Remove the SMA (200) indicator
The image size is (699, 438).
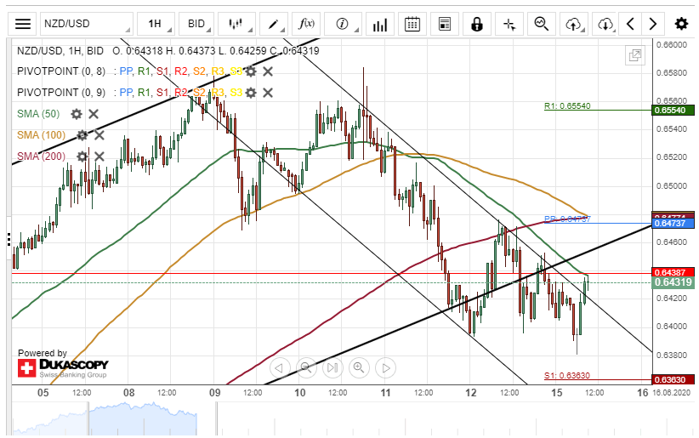99,156
